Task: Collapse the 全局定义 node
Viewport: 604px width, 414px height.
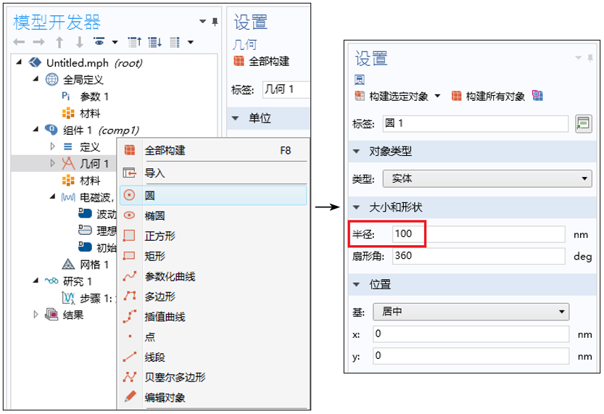Action: click(36, 78)
